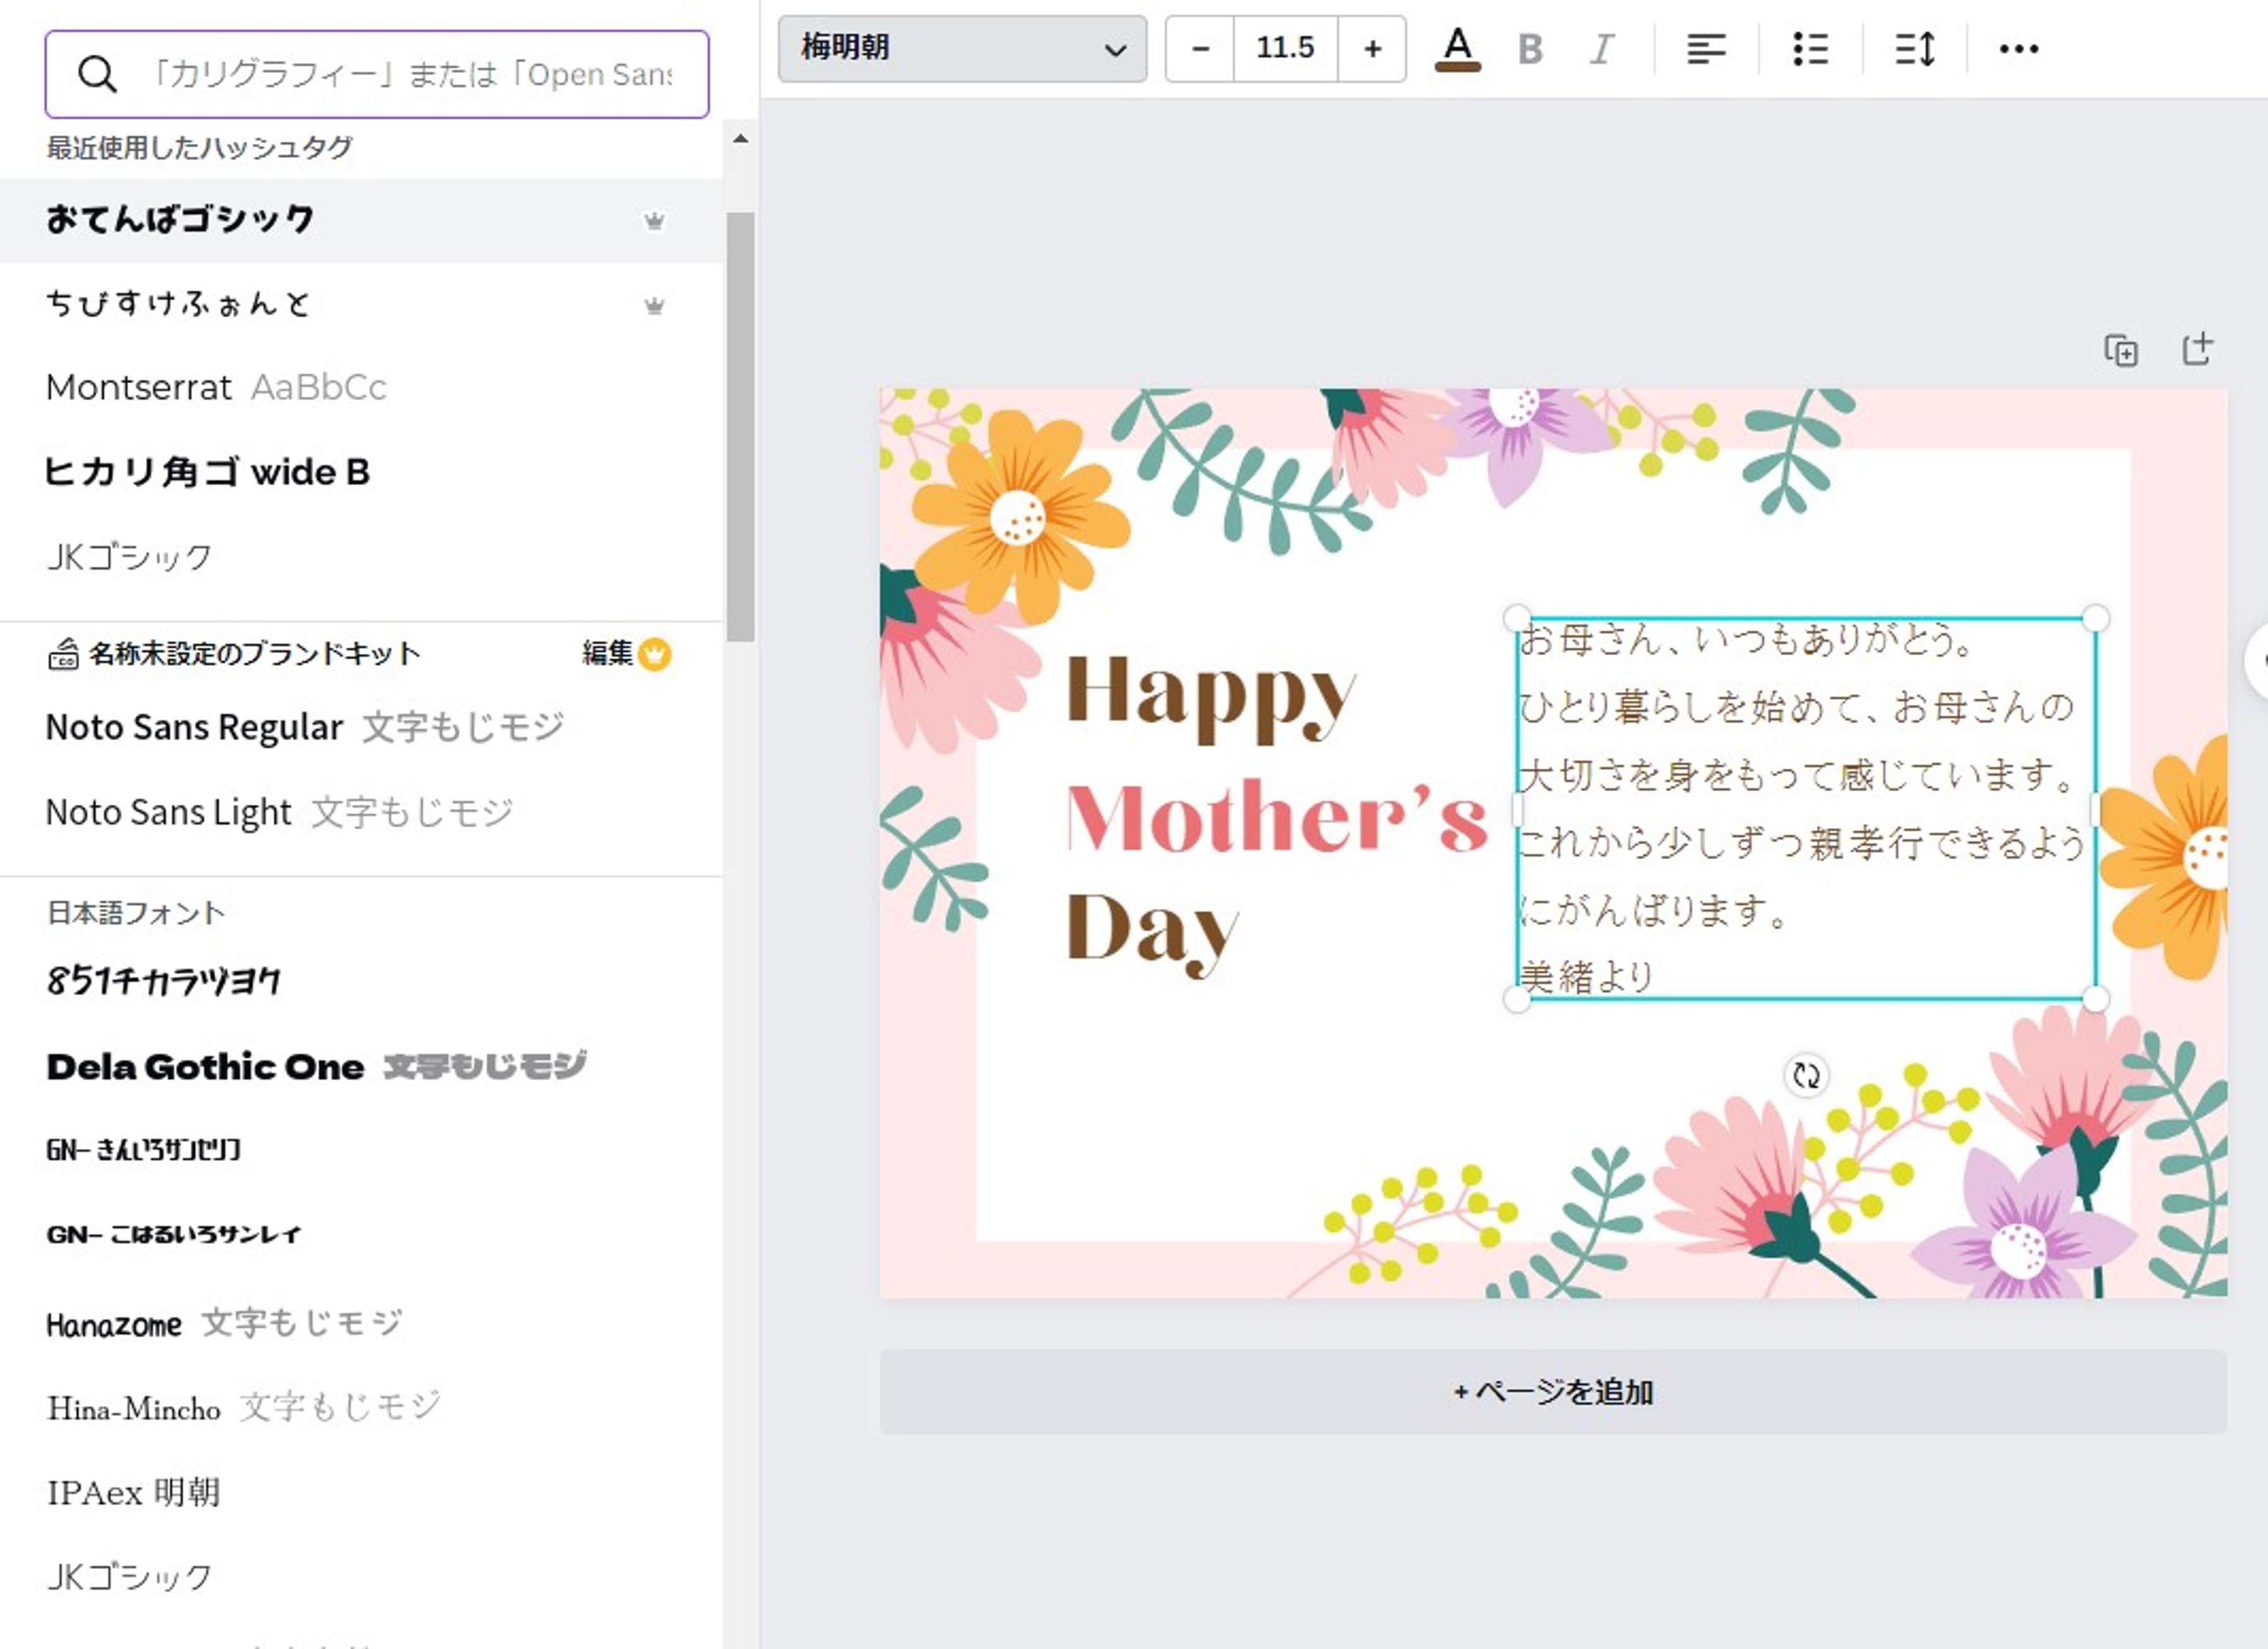
Task: Open the text color picker (A icon)
Action: tap(1457, 49)
